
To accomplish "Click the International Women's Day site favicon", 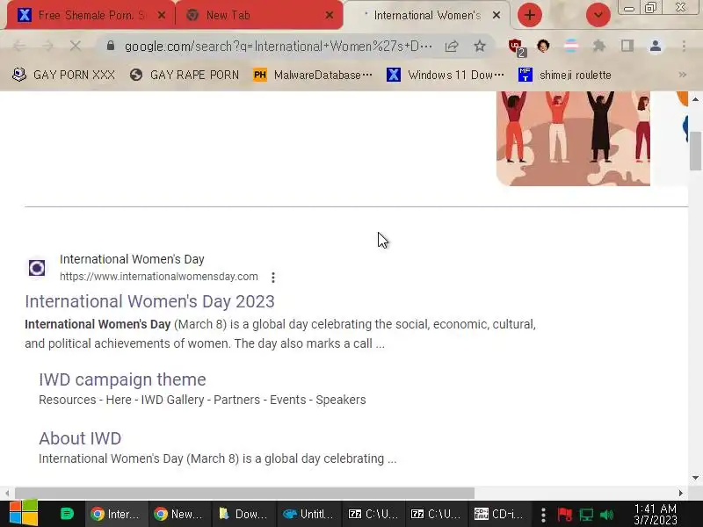I will click(x=37, y=268).
